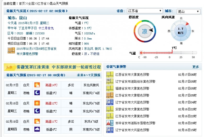
Task: Click the Jilin road snow-ice orange warning icon
Action: (110, 123)
